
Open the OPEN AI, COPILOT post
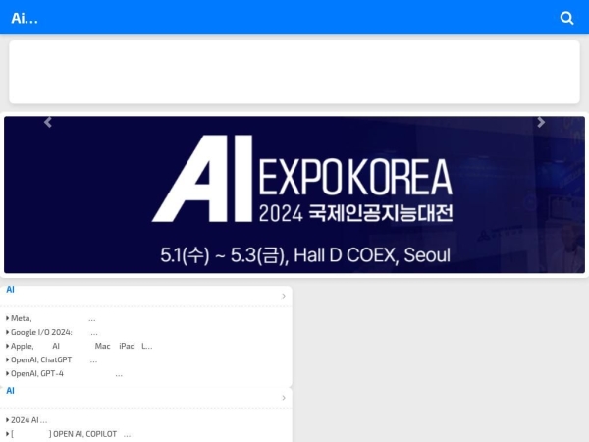coord(69,434)
